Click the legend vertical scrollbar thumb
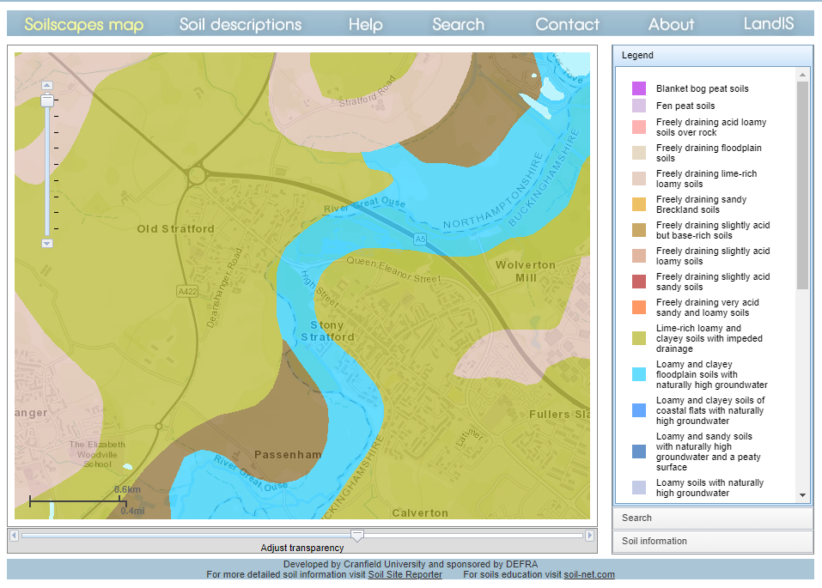Screen dimensions: 822x588 click(803, 185)
